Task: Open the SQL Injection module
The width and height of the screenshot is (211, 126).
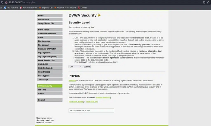Action: point(50,53)
